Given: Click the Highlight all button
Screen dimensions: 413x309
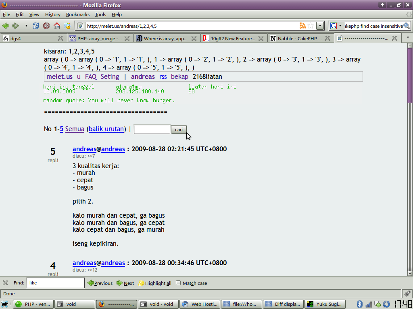Looking at the screenshot, I should tap(155, 283).
